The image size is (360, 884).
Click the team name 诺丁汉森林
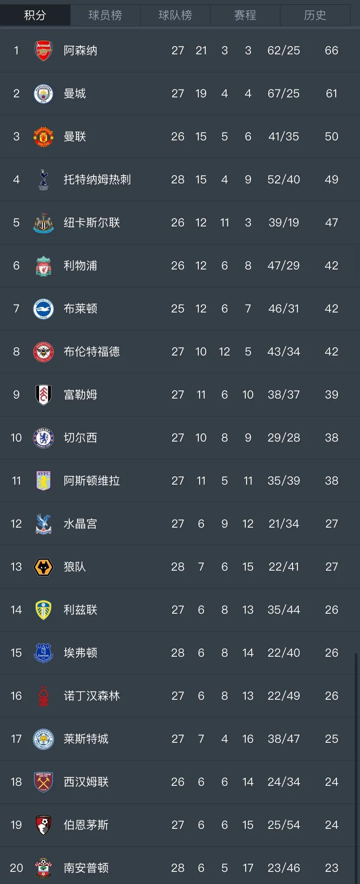[x=92, y=696]
